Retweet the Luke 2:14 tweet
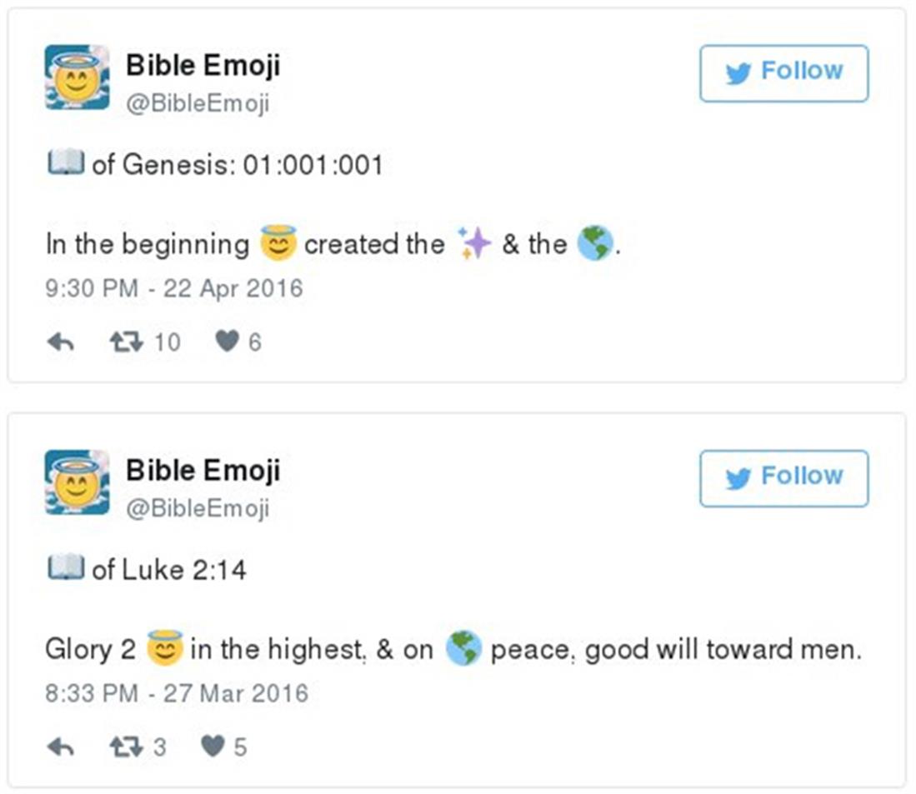The height and width of the screenshot is (794, 916). coord(127,747)
